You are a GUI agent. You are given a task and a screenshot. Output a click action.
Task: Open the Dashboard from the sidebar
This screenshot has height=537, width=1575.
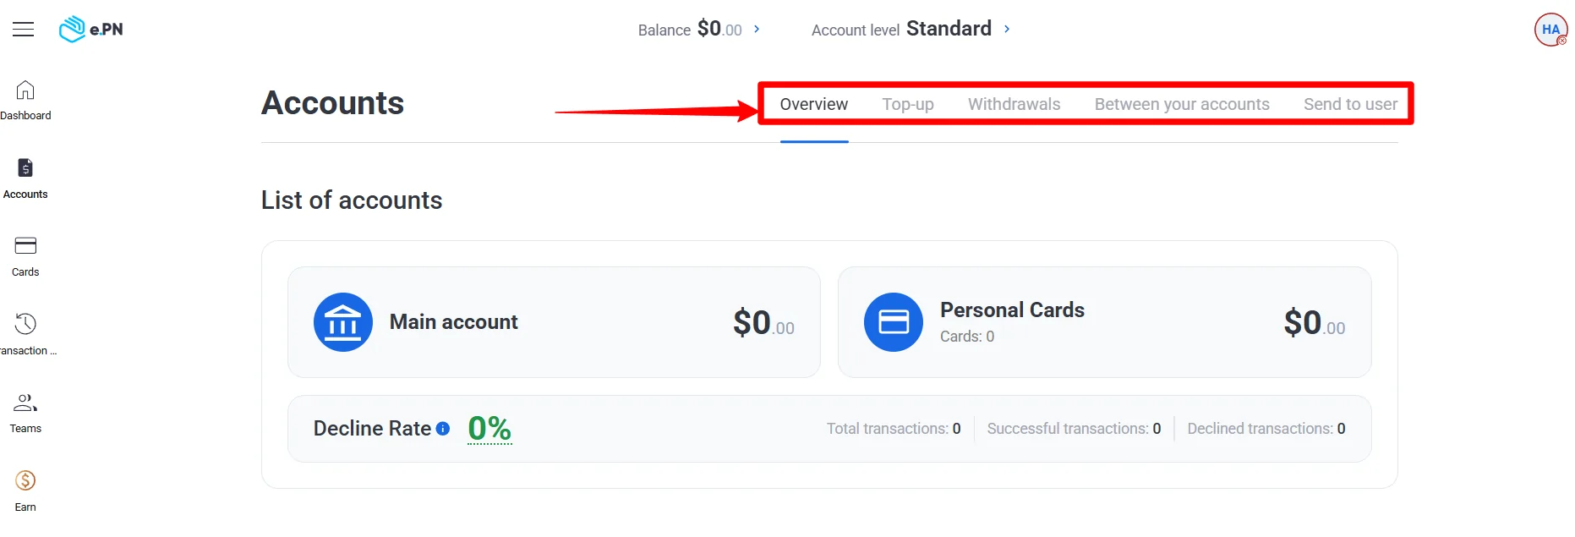(25, 99)
